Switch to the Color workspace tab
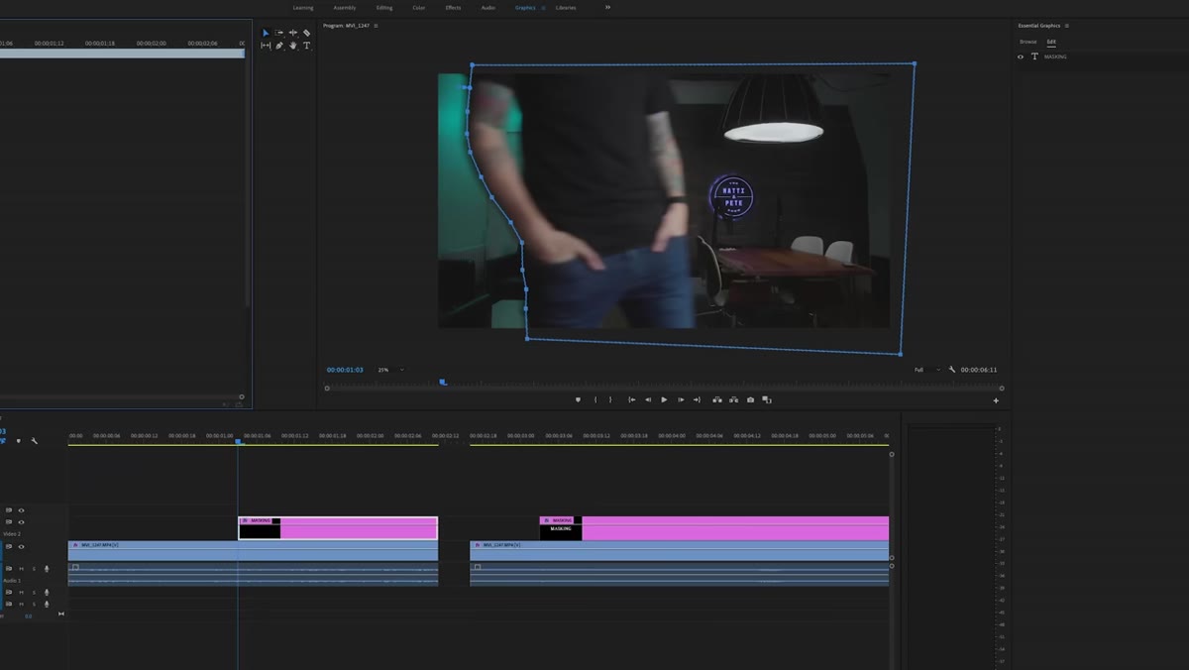 click(x=419, y=7)
